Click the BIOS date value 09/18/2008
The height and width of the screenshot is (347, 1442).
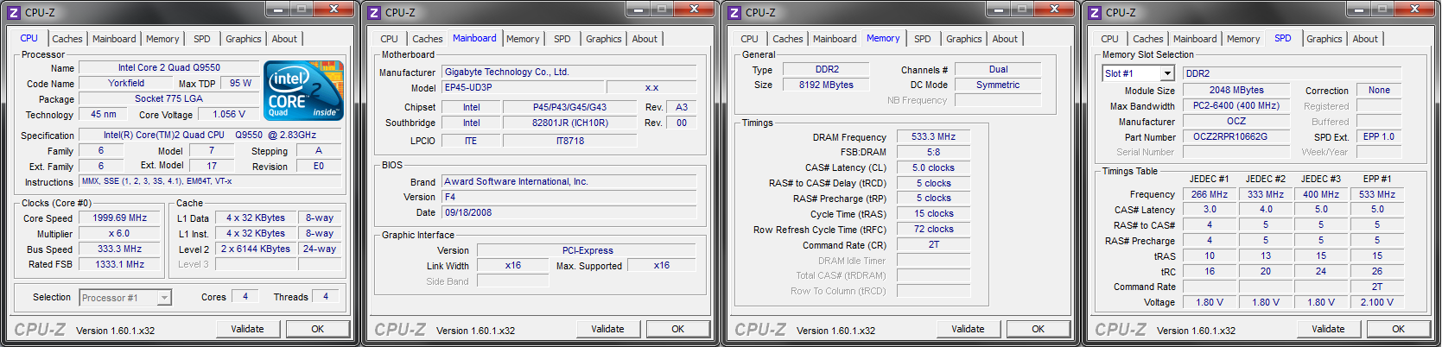[x=569, y=212]
